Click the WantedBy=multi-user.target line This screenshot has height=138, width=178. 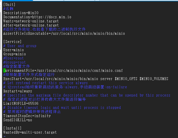click(x=30, y=132)
